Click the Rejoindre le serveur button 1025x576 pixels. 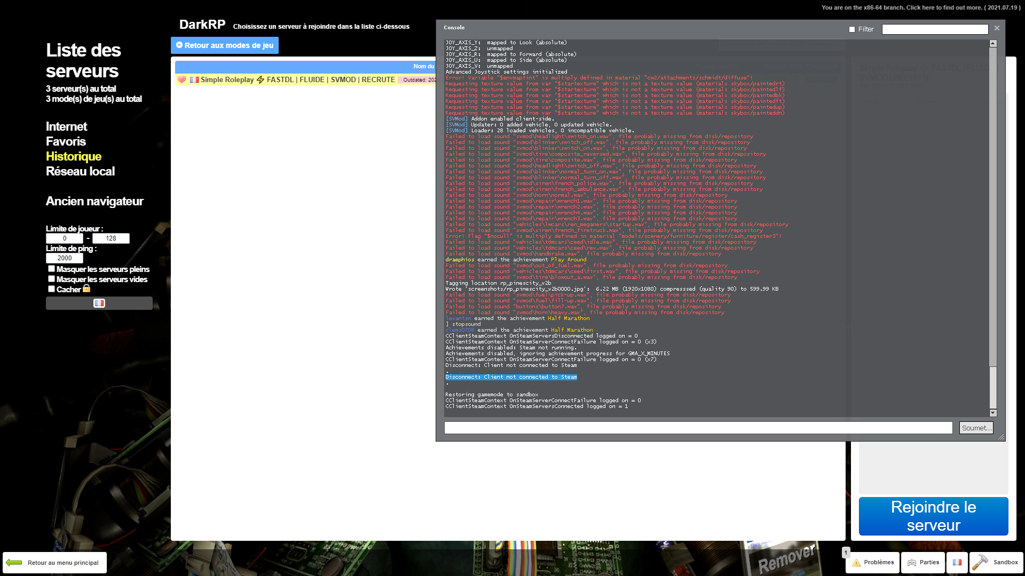point(933,516)
